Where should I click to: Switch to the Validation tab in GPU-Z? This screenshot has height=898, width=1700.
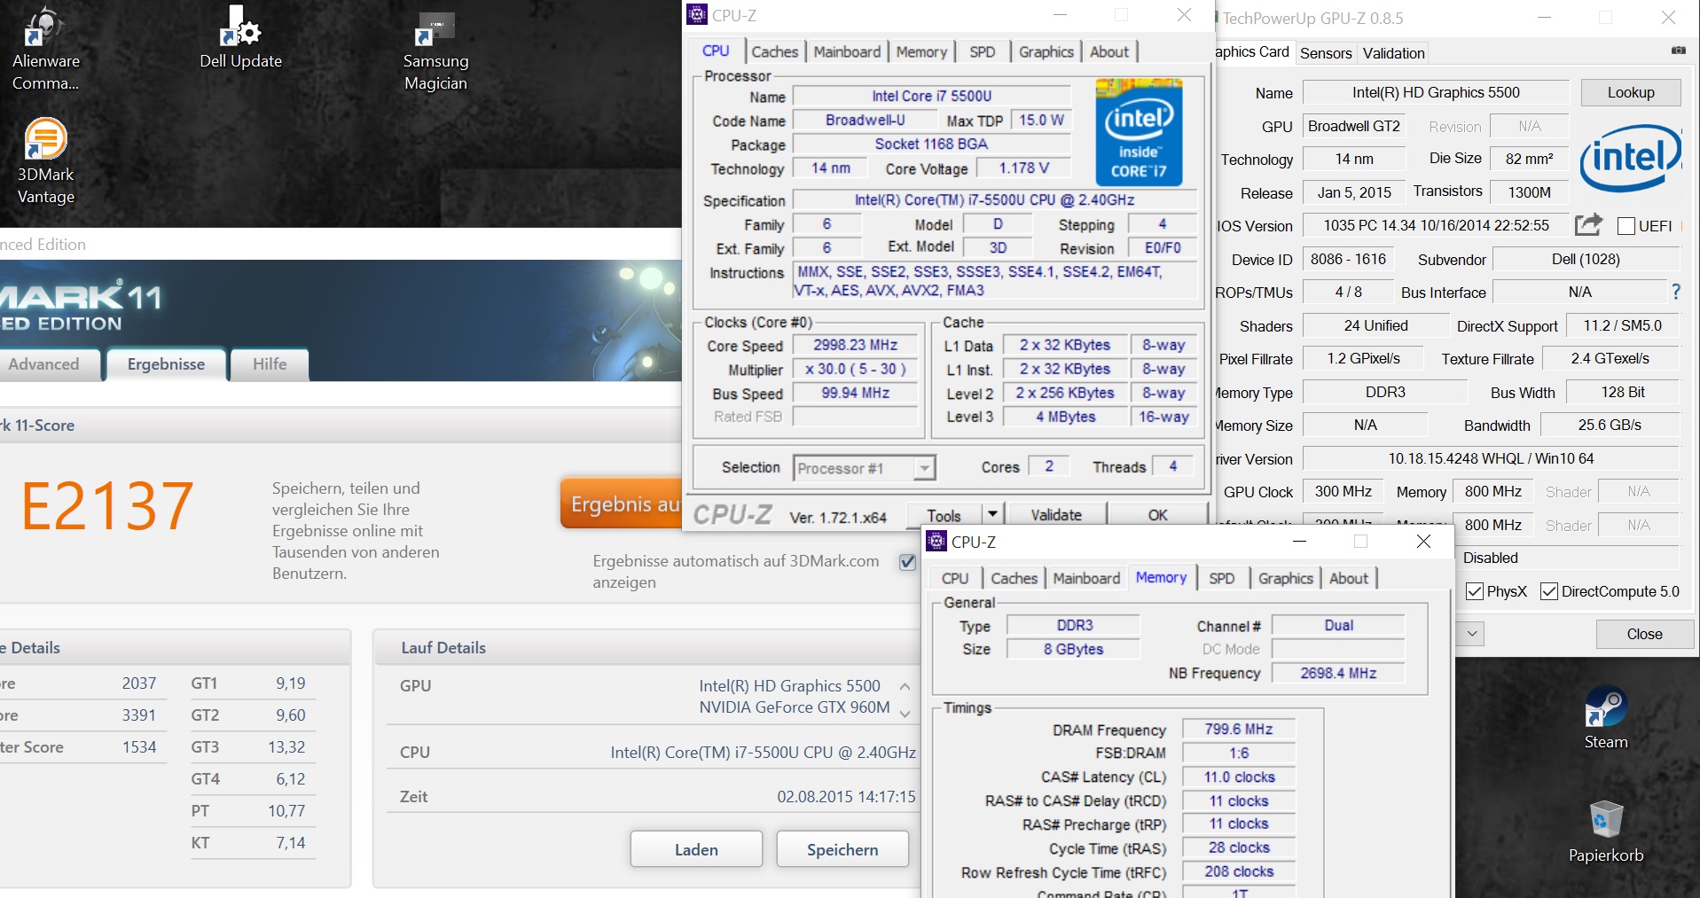click(x=1393, y=53)
